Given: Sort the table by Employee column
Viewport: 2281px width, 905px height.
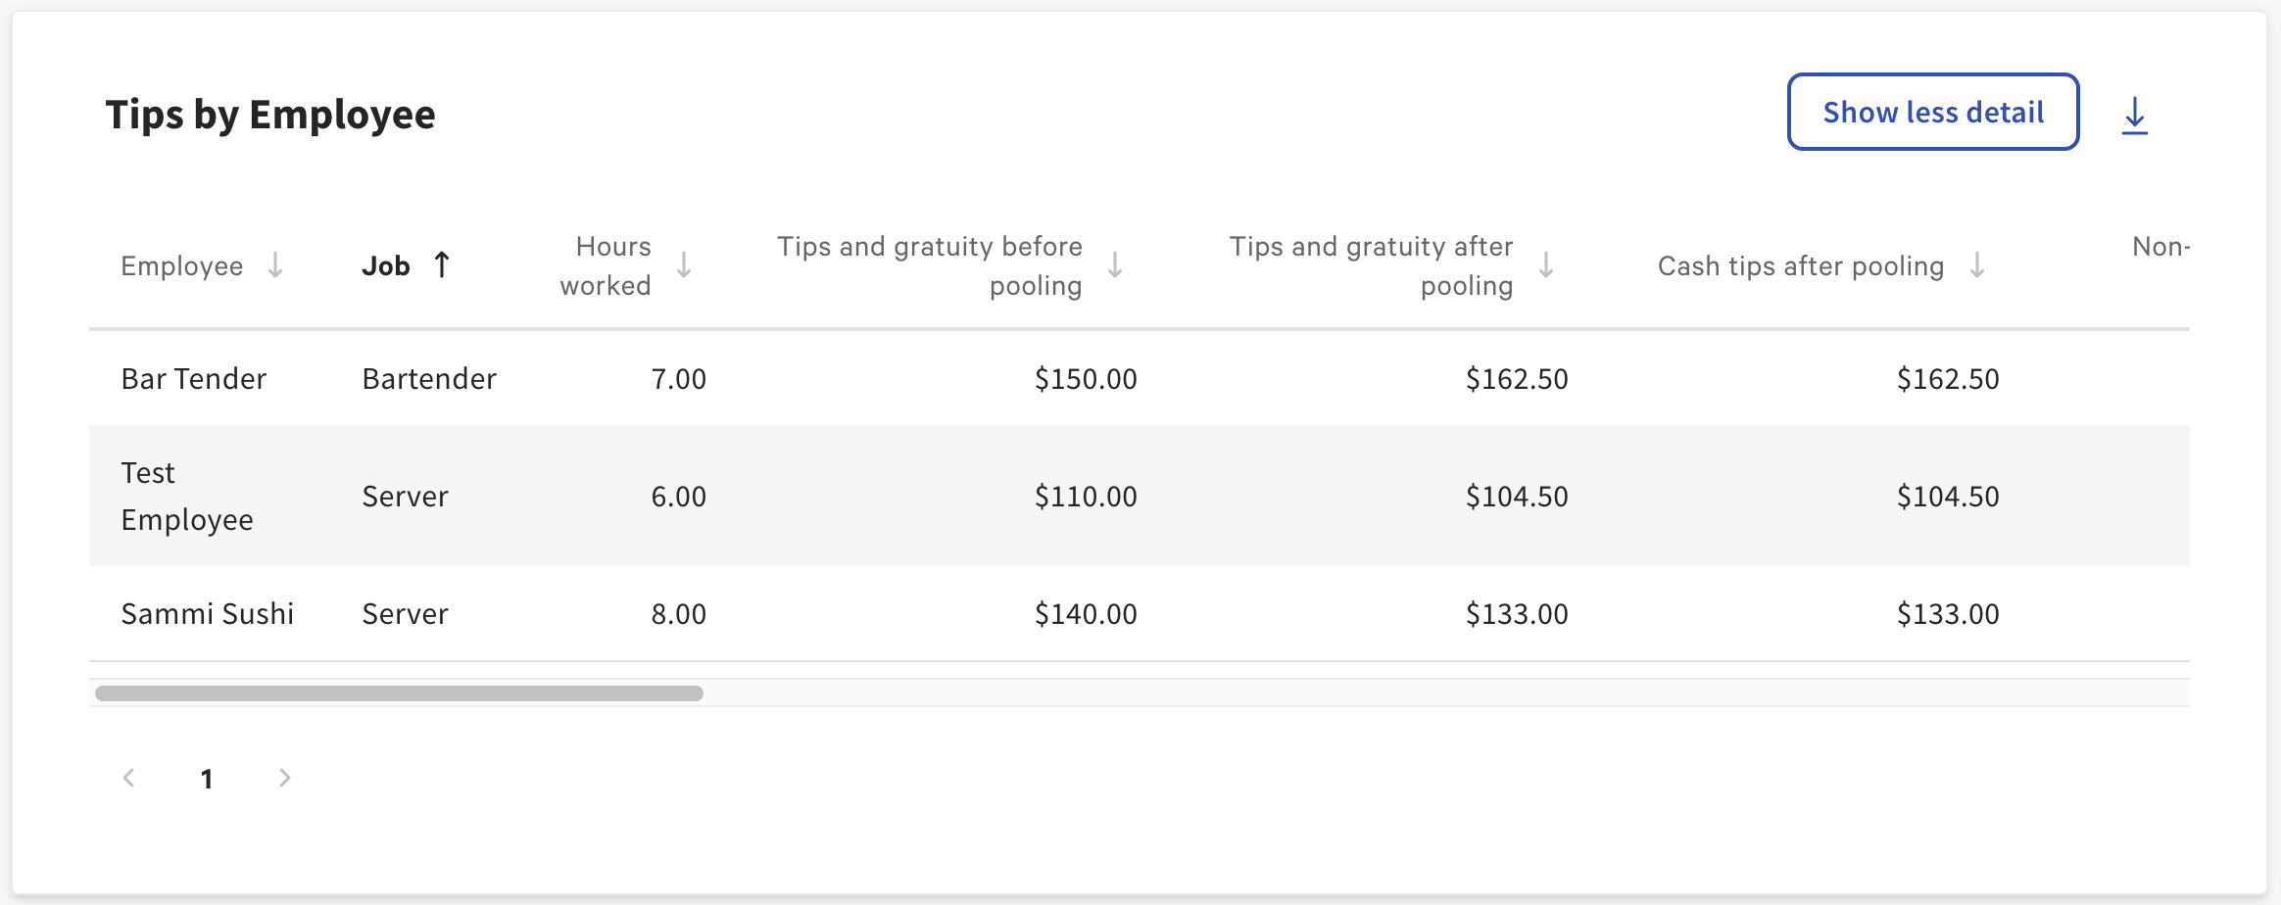Looking at the screenshot, I should point(183,265).
